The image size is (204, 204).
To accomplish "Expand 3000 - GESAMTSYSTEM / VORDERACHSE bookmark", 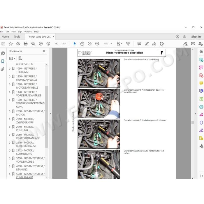I will coord(10,158).
